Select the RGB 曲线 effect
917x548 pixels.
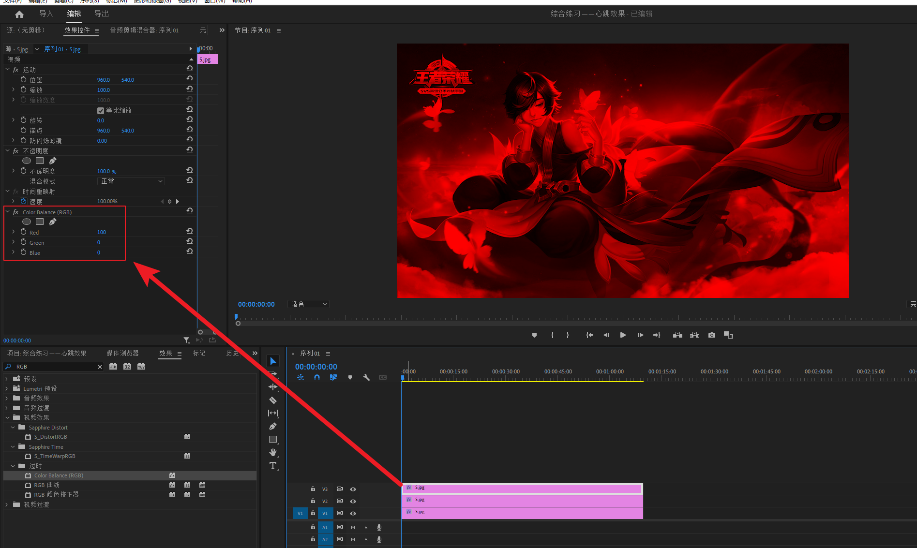coord(47,485)
